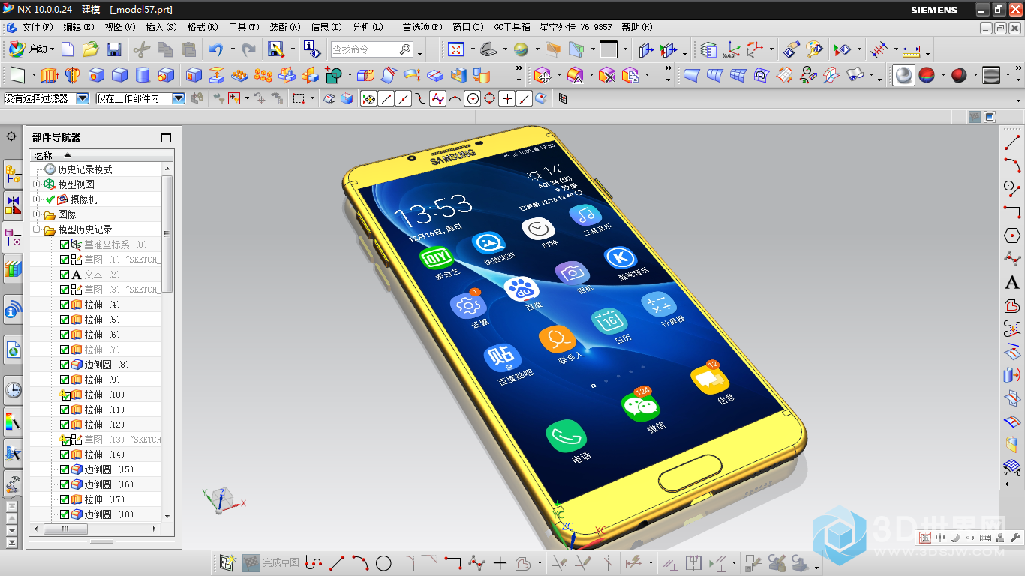Expand the 摄像机 tree node
Viewport: 1025px width, 576px height.
[37, 199]
